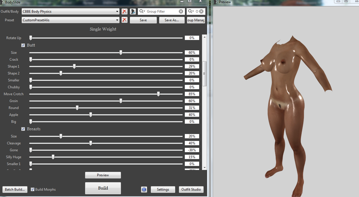Toggle the Build Morphs checkbox
The height and width of the screenshot is (197, 359).
click(x=33, y=189)
